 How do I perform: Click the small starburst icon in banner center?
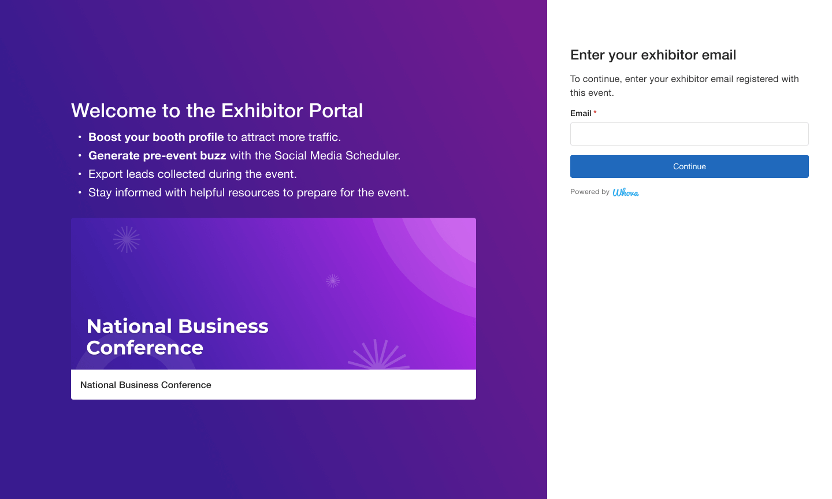tap(332, 281)
